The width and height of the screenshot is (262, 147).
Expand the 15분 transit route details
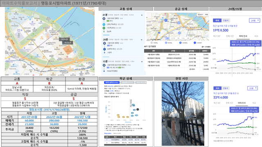tap(142, 62)
